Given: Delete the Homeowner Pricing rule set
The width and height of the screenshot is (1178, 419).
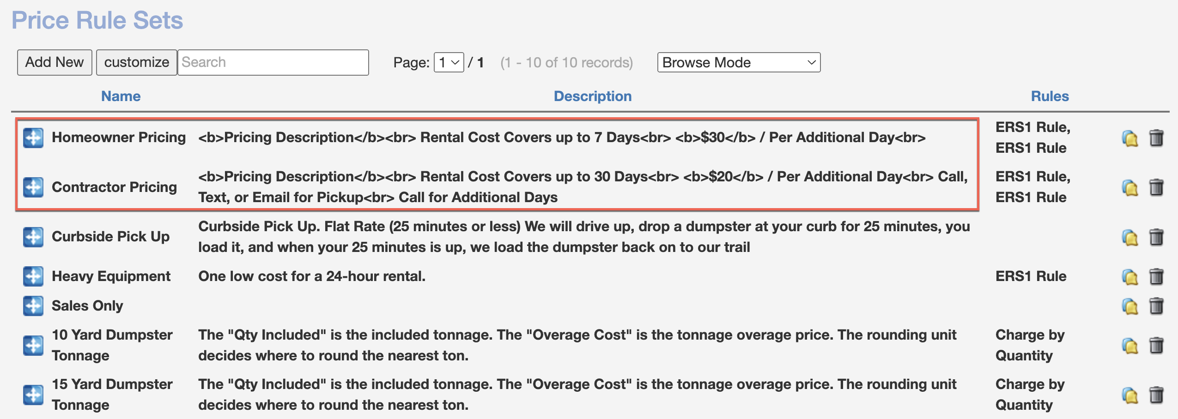Looking at the screenshot, I should point(1156,138).
